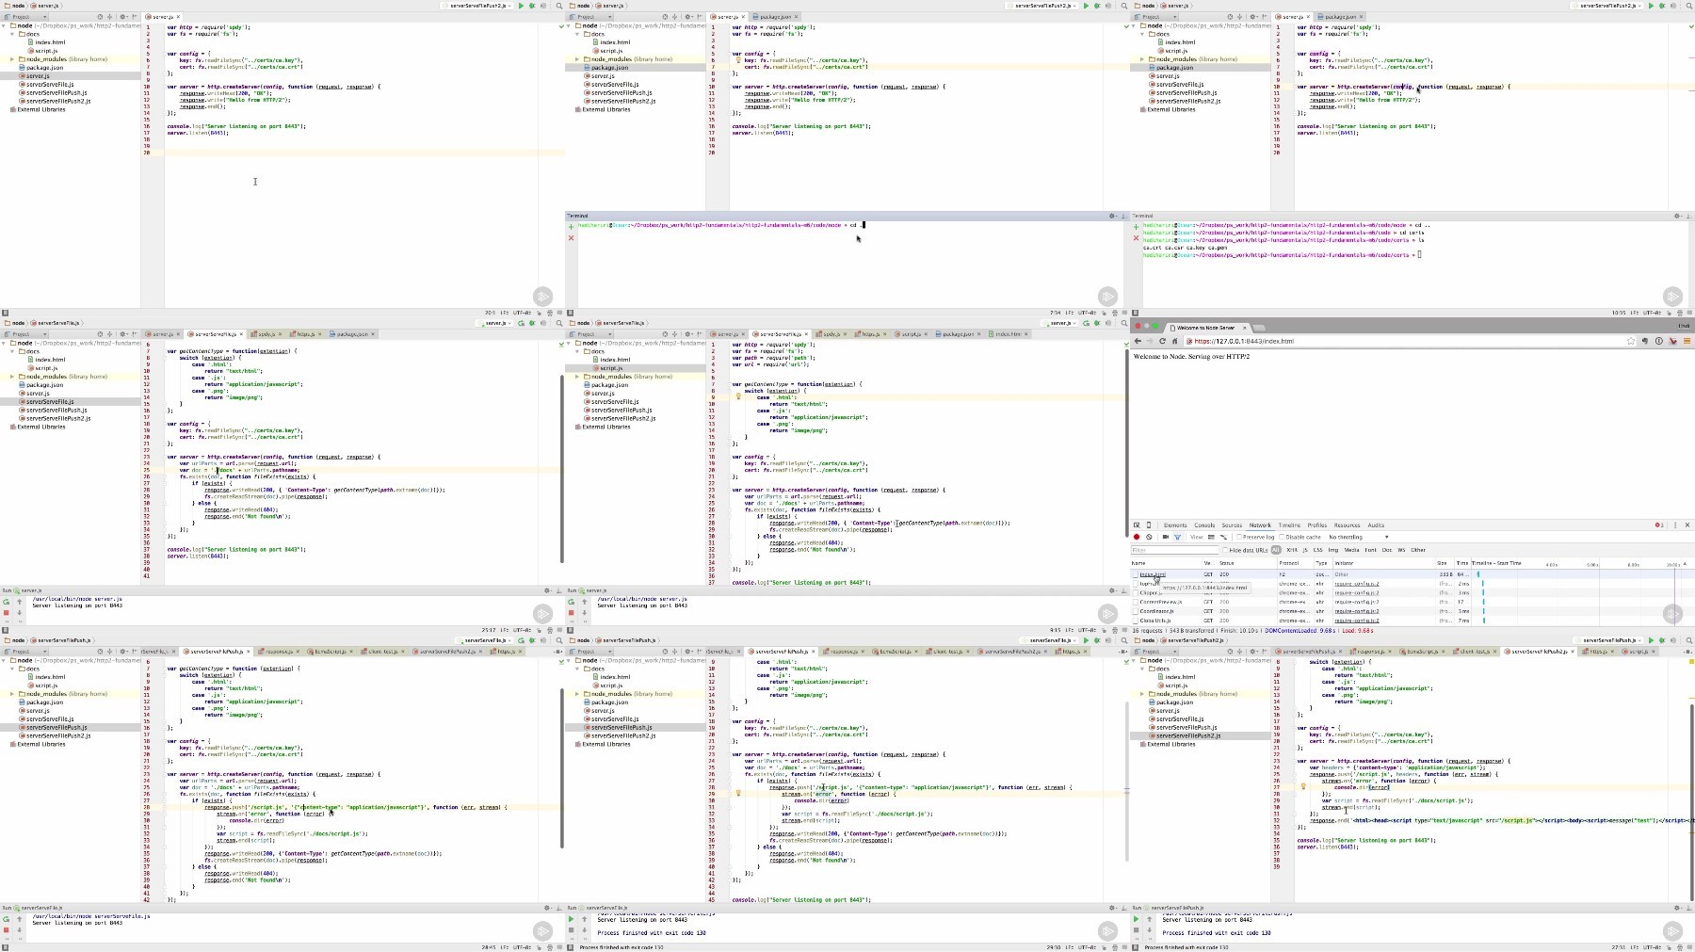Open Project view dropdown in single-tab server.js frame
Viewport: 1695px width, 952px height.
click(26, 17)
